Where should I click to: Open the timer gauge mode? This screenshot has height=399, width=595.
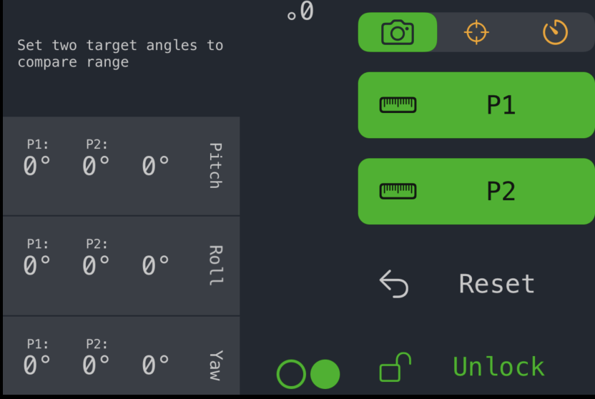click(555, 32)
